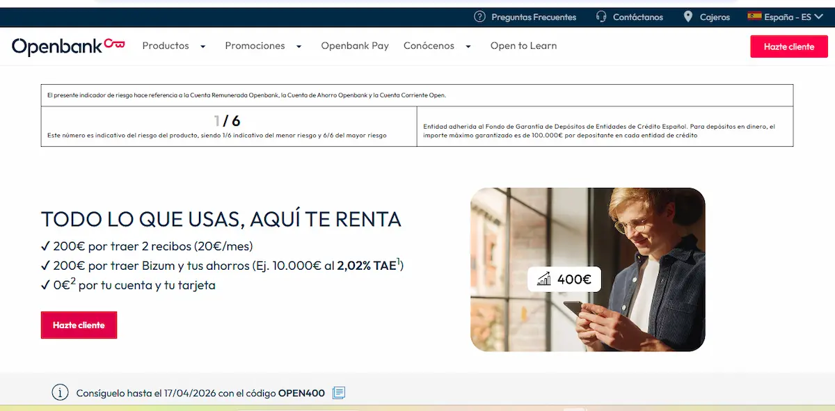Click the OPEN400 promo code text
The image size is (835, 411).
301,393
